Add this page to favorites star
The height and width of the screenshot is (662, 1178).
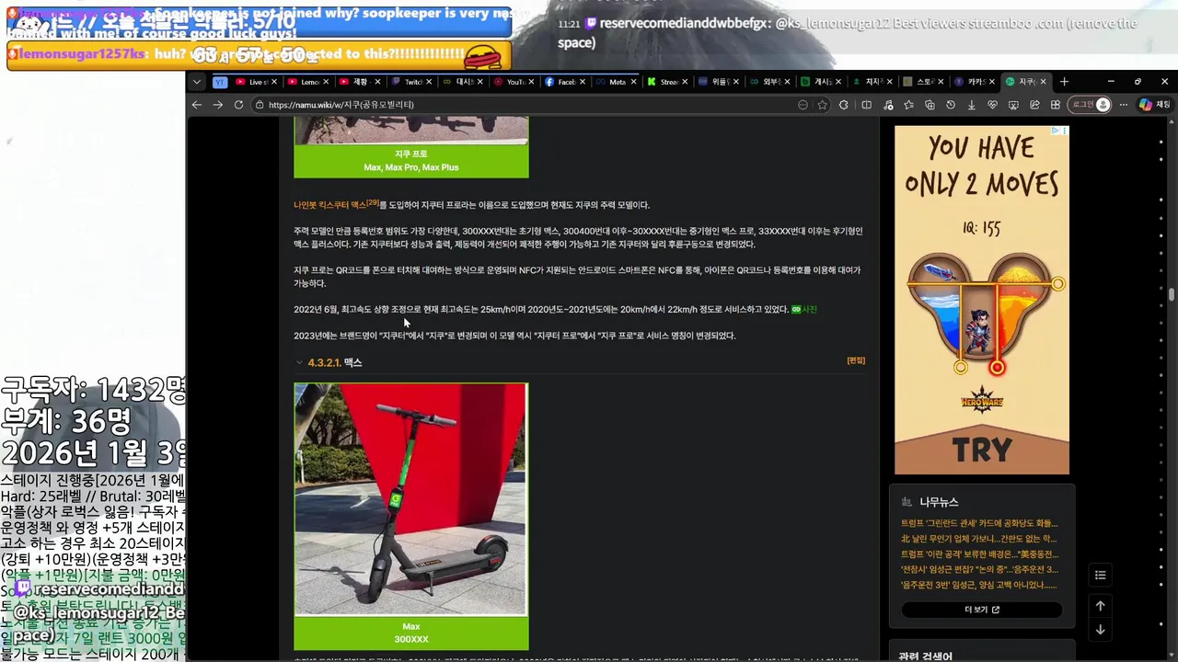coord(823,105)
